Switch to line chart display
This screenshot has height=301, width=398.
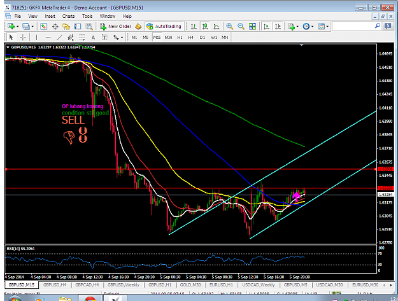tap(217, 26)
